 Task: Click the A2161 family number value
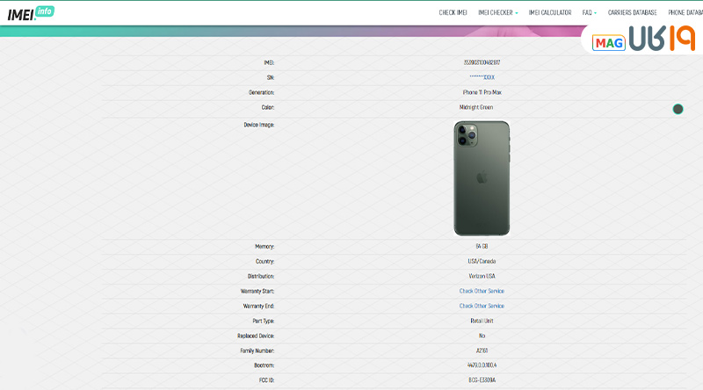482,350
